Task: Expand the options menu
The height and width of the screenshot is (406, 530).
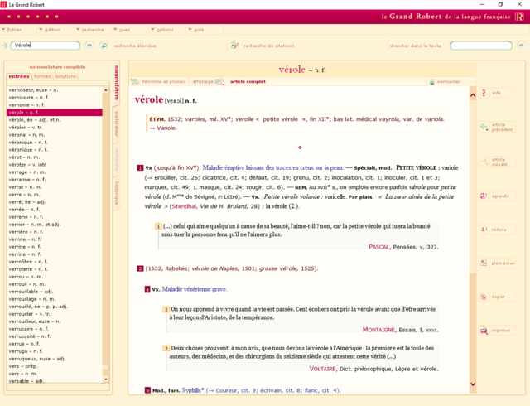Action: pos(162,30)
